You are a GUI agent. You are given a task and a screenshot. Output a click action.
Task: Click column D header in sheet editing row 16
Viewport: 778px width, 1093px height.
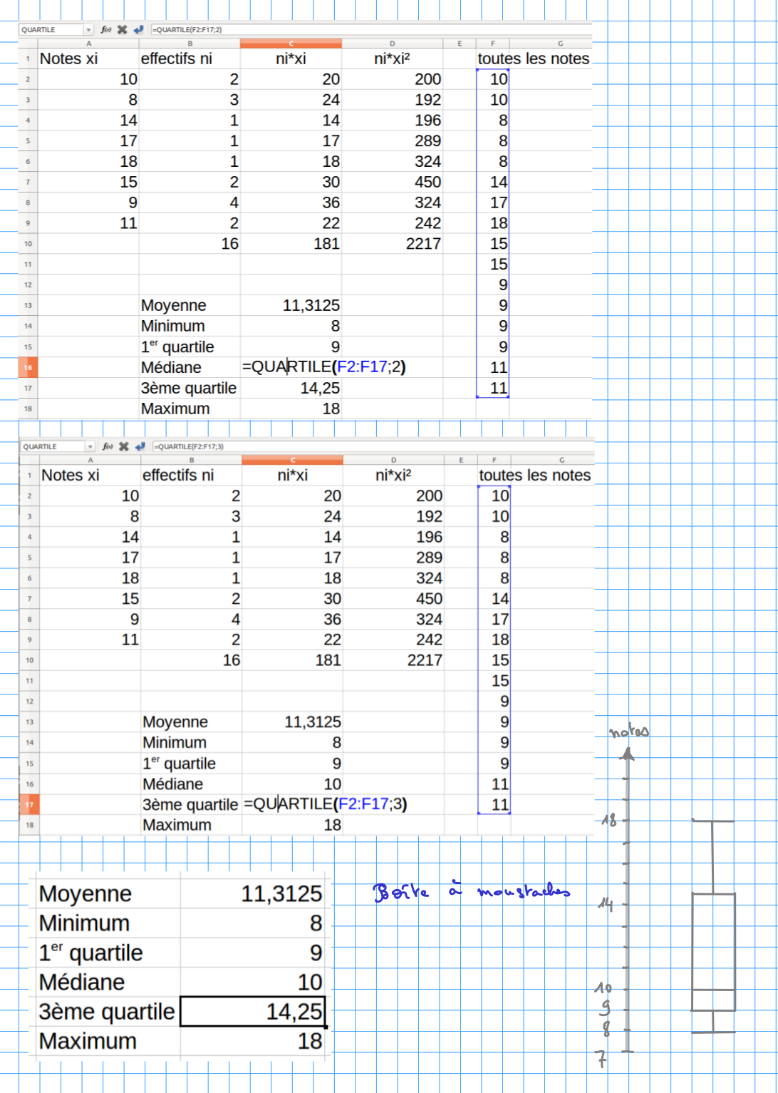click(392, 43)
